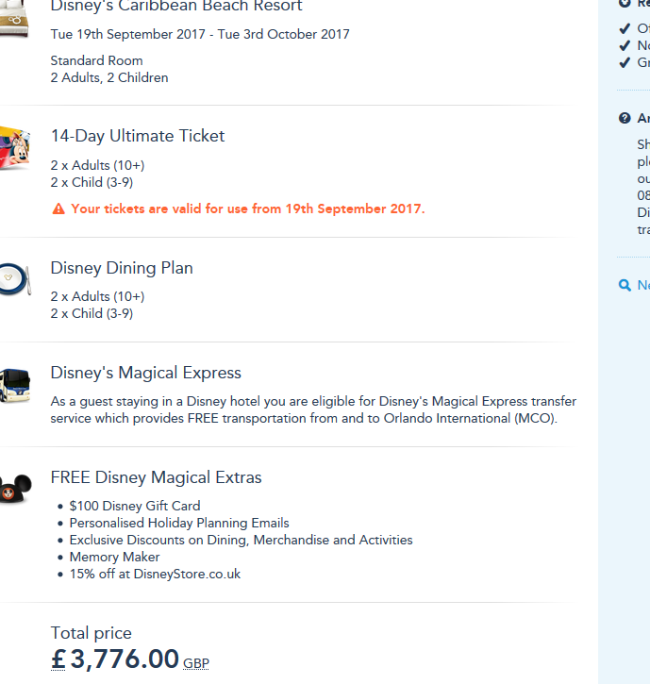This screenshot has width=650, height=684.
Task: Click the £3,776.00 total price
Action: (115, 659)
